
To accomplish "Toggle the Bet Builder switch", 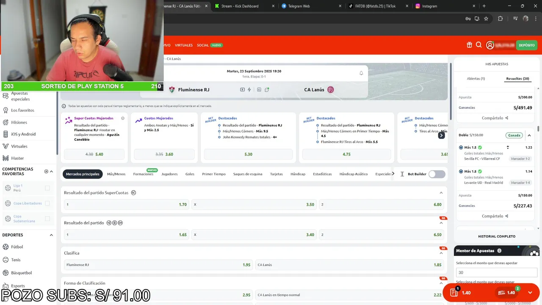I will (x=437, y=174).
